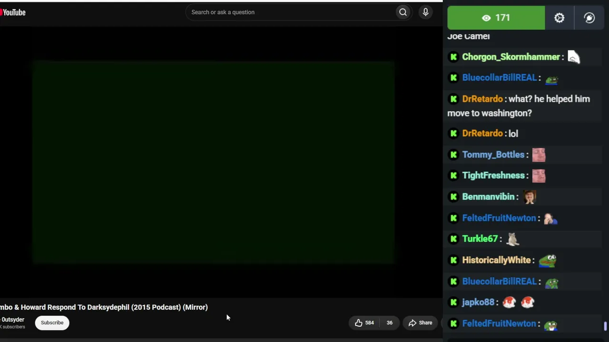Click the green 171 viewers button
The image size is (609, 342).
coord(496,18)
